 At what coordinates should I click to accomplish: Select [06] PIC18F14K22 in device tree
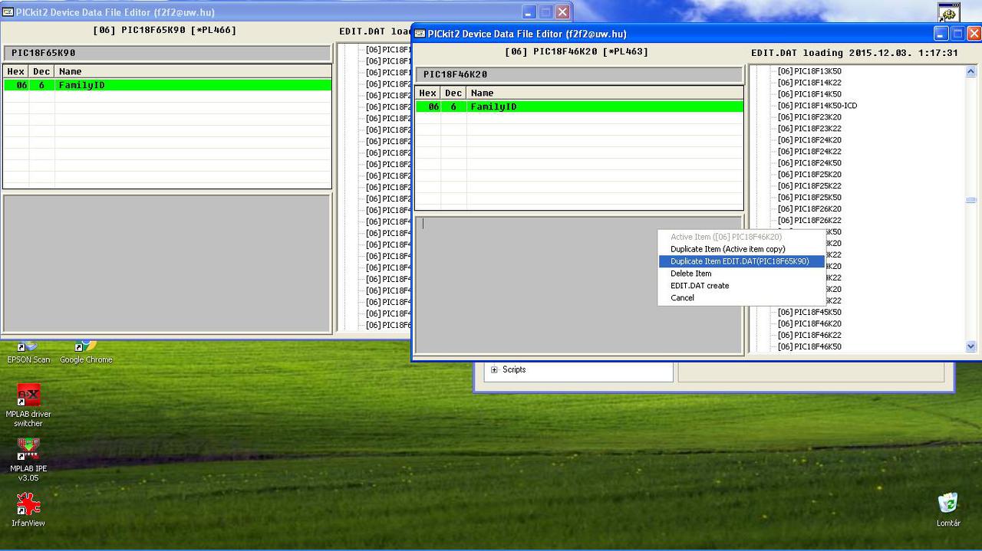click(x=809, y=83)
